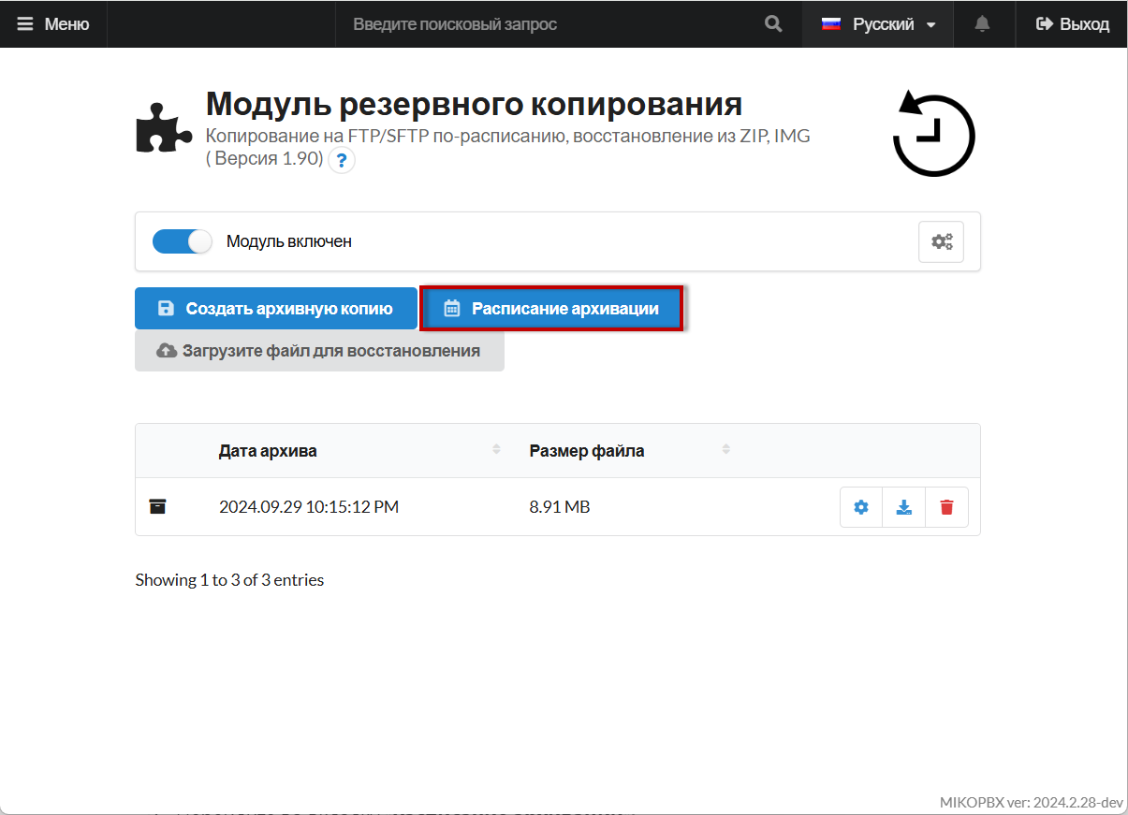Click Загрузите файл для восстановления button
Screen dimensions: 1128x815
pyautogui.click(x=319, y=351)
